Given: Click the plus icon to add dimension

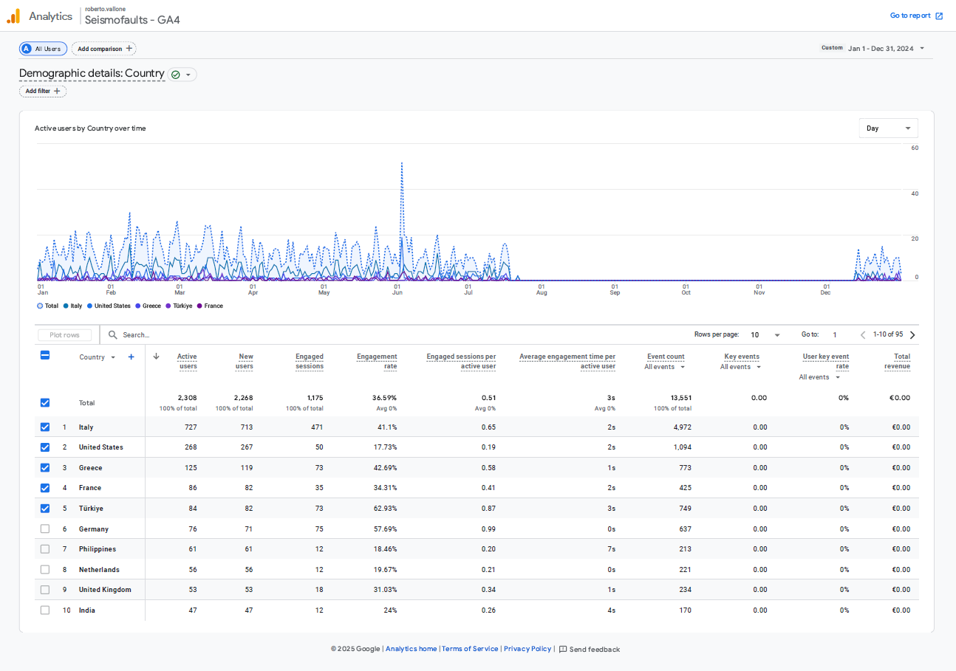Looking at the screenshot, I should (x=131, y=357).
